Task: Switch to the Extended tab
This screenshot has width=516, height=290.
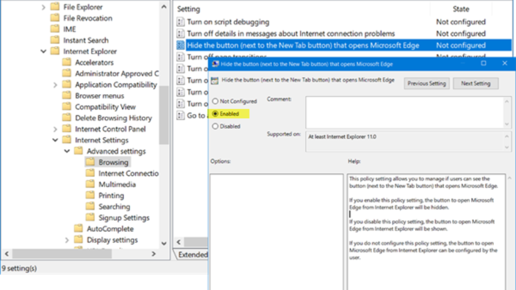Action: click(193, 255)
